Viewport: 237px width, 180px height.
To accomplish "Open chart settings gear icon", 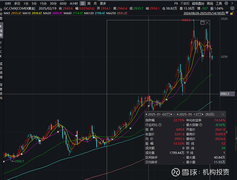I will click(x=226, y=3).
